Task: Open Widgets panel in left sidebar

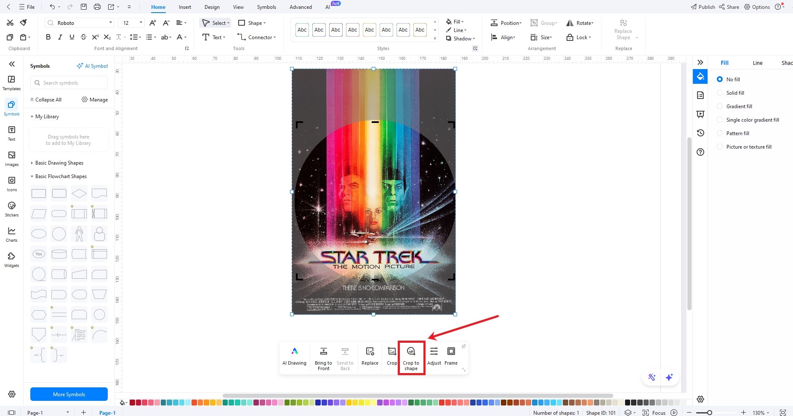Action: [11, 260]
